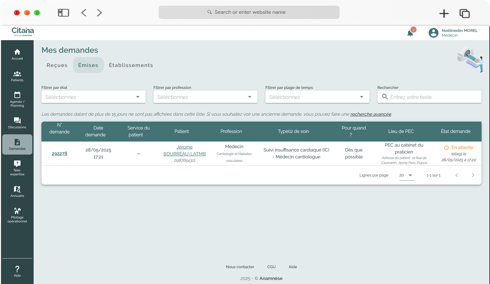Image resolution: width=490 pixels, height=284 pixels.
Task: Open the notifications bell
Action: pos(410,33)
